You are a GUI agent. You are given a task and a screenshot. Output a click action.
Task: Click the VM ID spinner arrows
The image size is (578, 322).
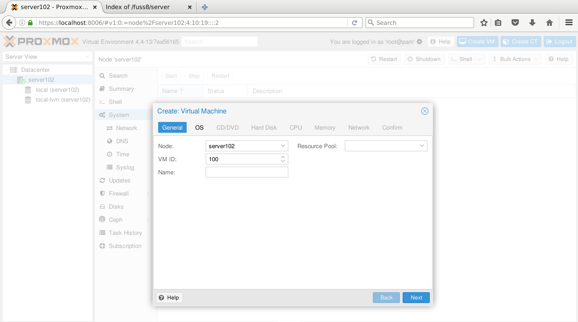[x=283, y=159]
